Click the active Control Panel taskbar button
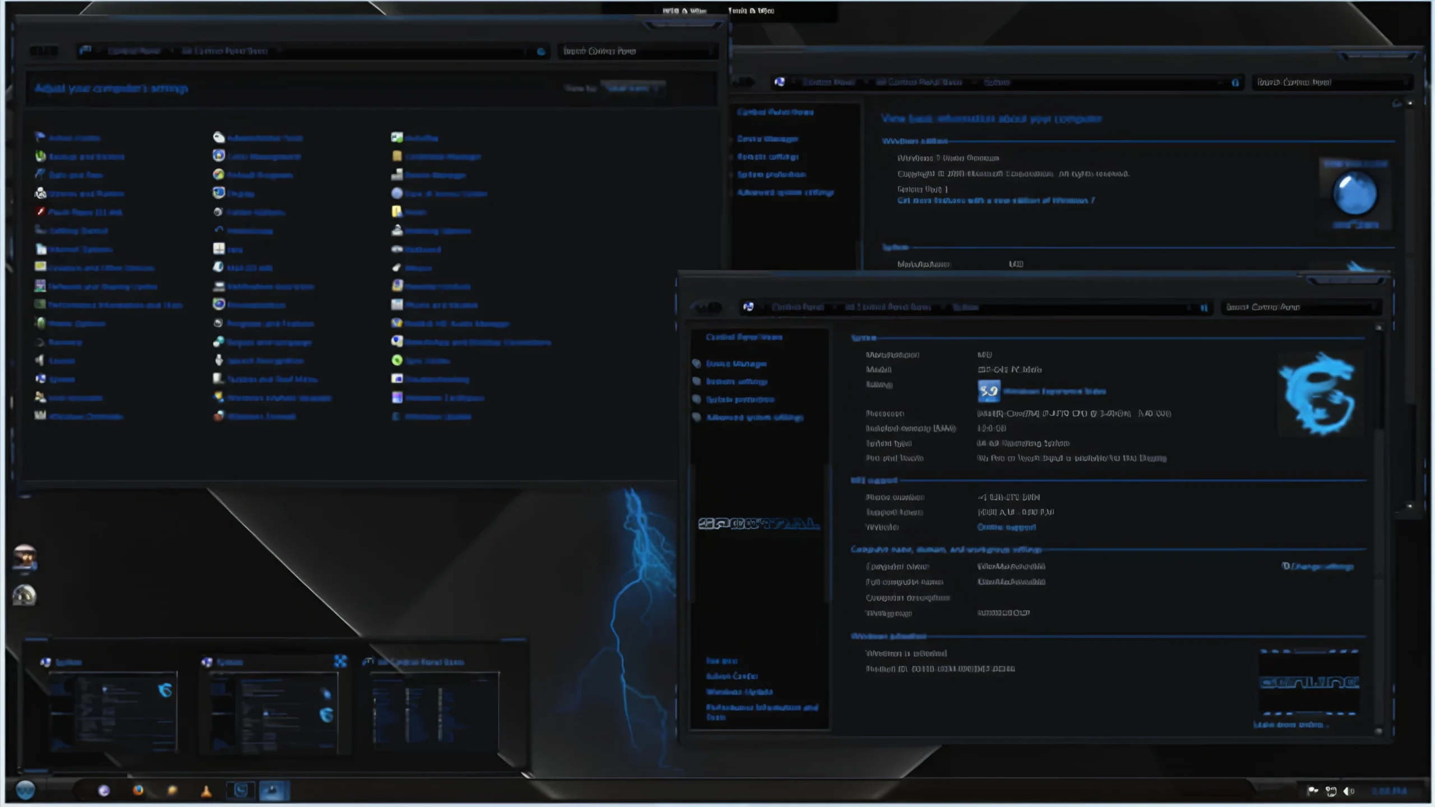The image size is (1435, 807). [x=274, y=791]
